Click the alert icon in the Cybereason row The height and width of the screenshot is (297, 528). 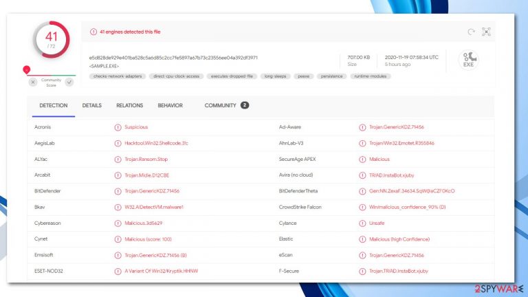(118, 223)
